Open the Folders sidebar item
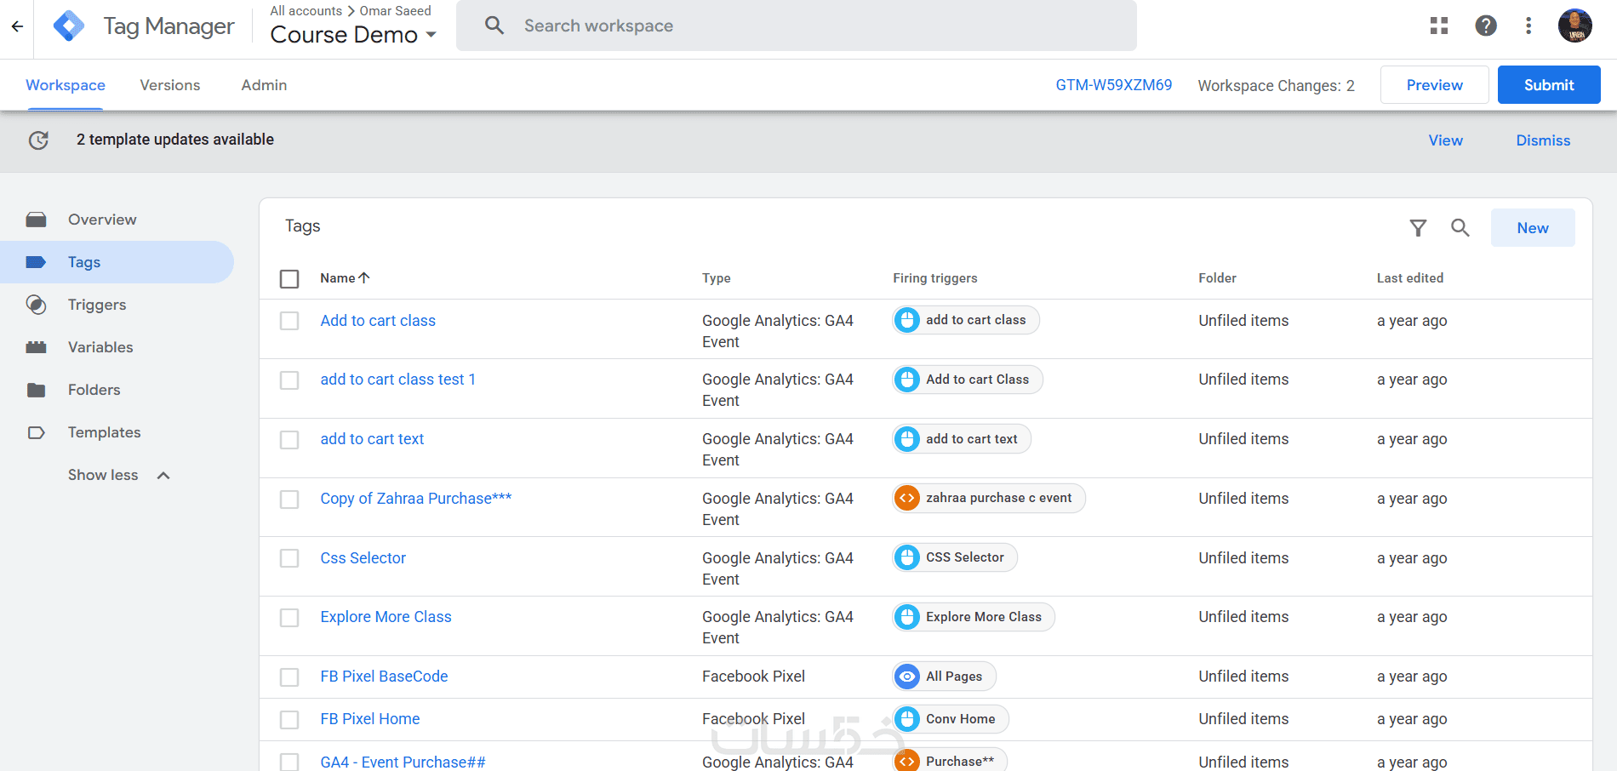Image resolution: width=1617 pixels, height=771 pixels. point(117,390)
